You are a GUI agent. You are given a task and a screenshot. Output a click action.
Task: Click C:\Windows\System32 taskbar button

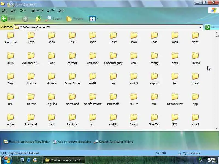point(64,160)
